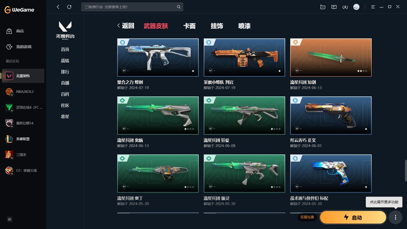Image resolution: width=407 pixels, height=229 pixels.
Task: Open the hamburger menu icon in title bar
Action: pyautogui.click(x=373, y=7)
